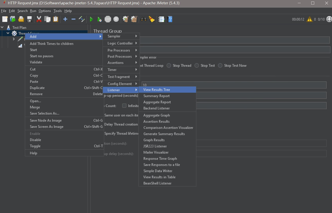
Task: Select the Stop Thread radio button
Action: [169, 65]
